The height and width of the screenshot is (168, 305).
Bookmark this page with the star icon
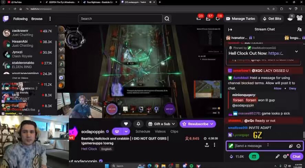pos(274,9)
